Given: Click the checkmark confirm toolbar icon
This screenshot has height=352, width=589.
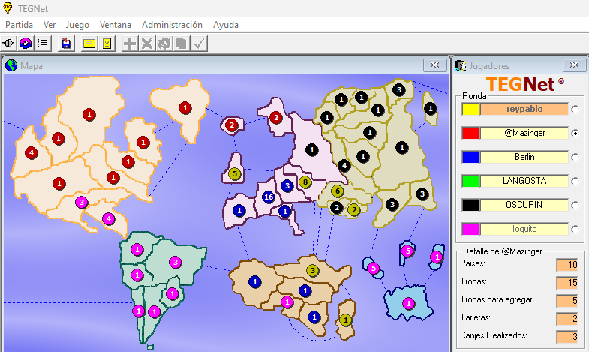Looking at the screenshot, I should pyautogui.click(x=199, y=44).
